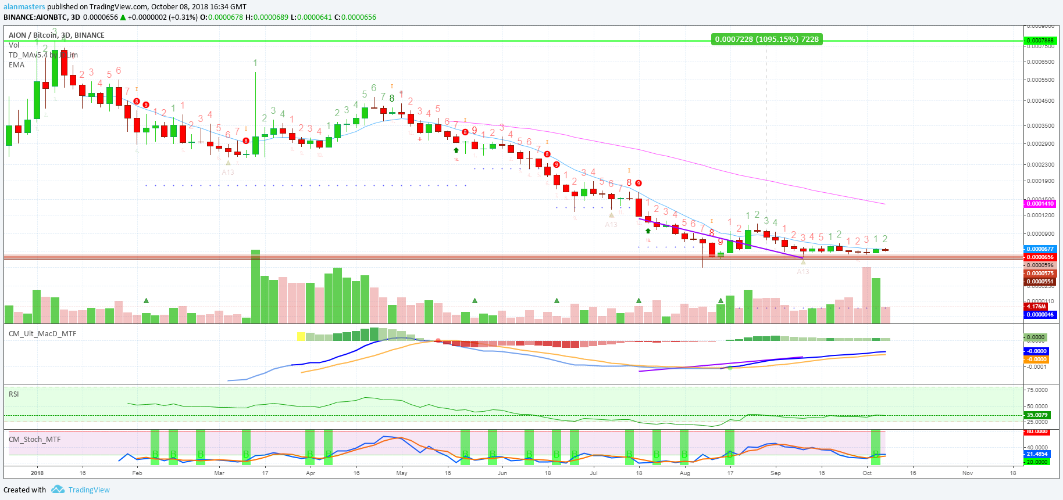Click the red MACD crossover dot
1063x500 pixels.
438,341
